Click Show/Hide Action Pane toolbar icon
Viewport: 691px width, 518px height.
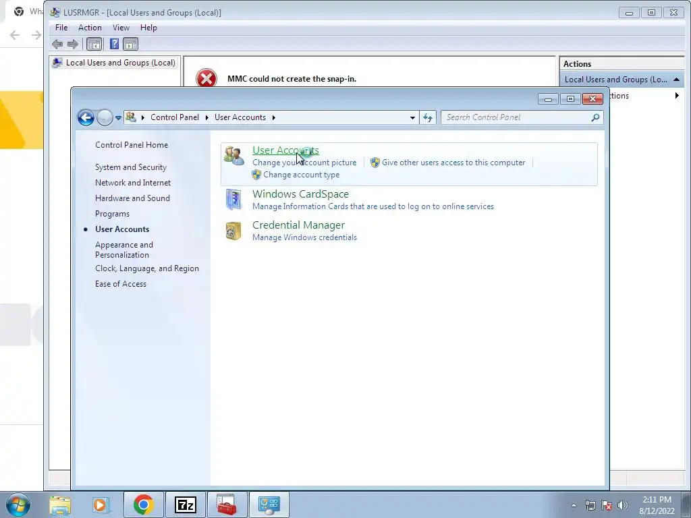[x=130, y=44]
